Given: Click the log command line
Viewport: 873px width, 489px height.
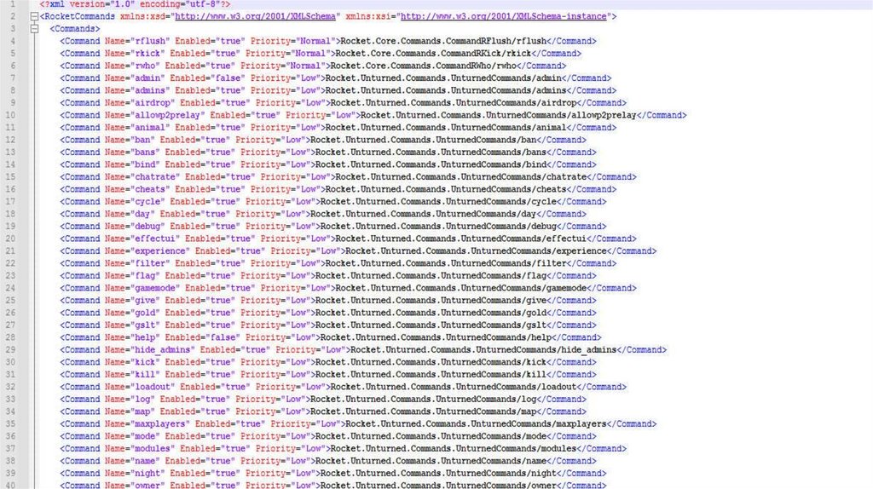Looking at the screenshot, I should [x=323, y=400].
